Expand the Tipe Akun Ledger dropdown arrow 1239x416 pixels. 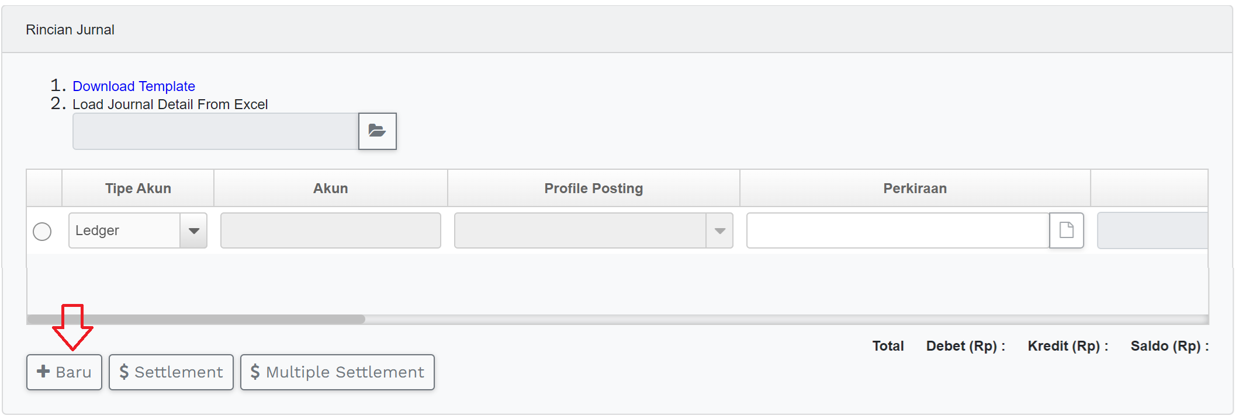click(194, 230)
